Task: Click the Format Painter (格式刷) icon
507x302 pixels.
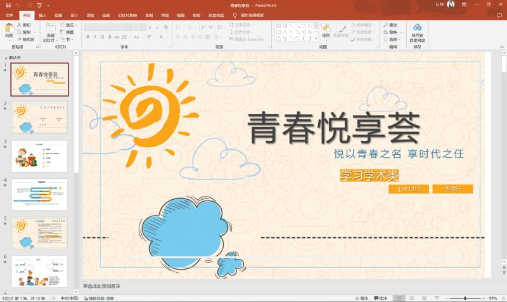Action: coord(25,39)
